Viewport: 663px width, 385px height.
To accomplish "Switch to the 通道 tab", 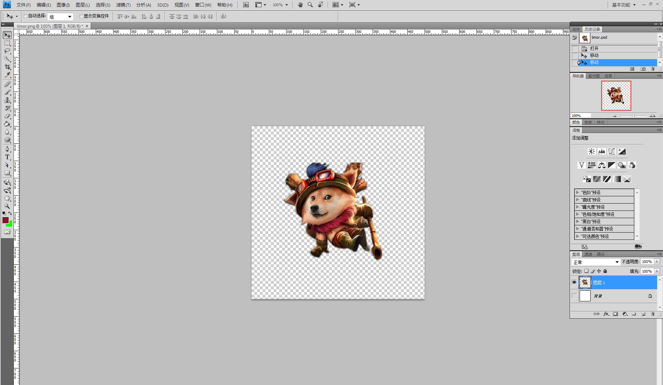I will [588, 254].
